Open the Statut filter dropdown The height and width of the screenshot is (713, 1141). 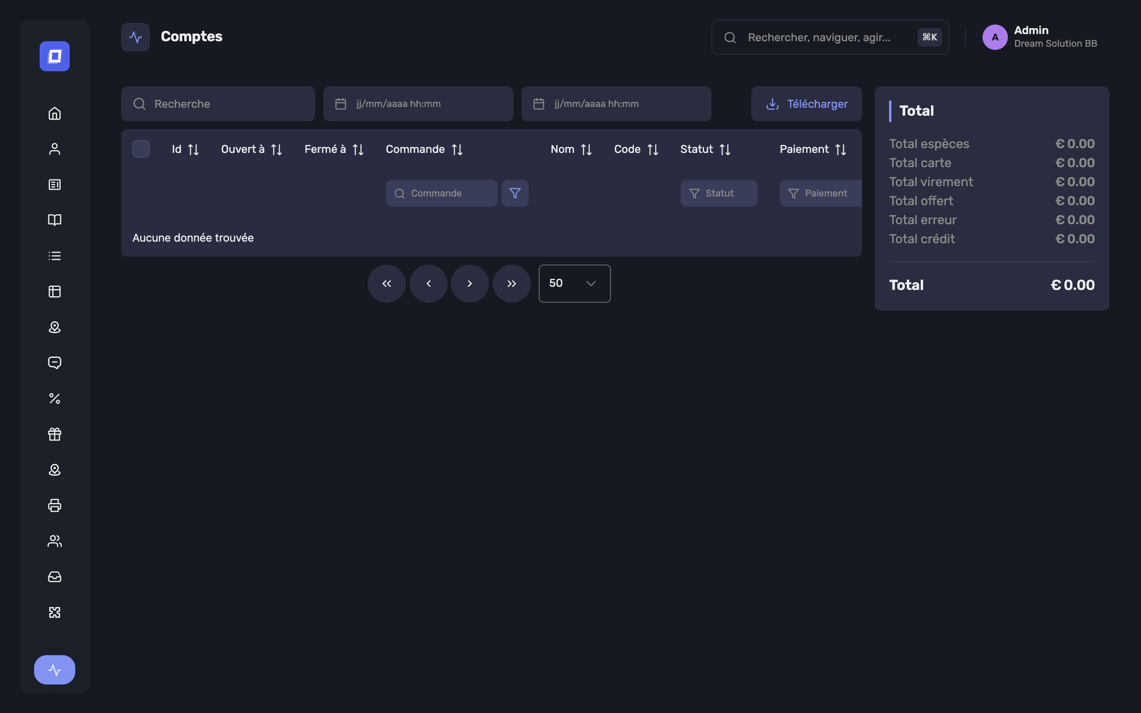(719, 193)
